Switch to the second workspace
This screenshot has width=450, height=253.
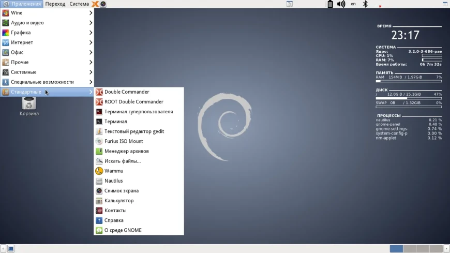pyautogui.click(x=410, y=249)
